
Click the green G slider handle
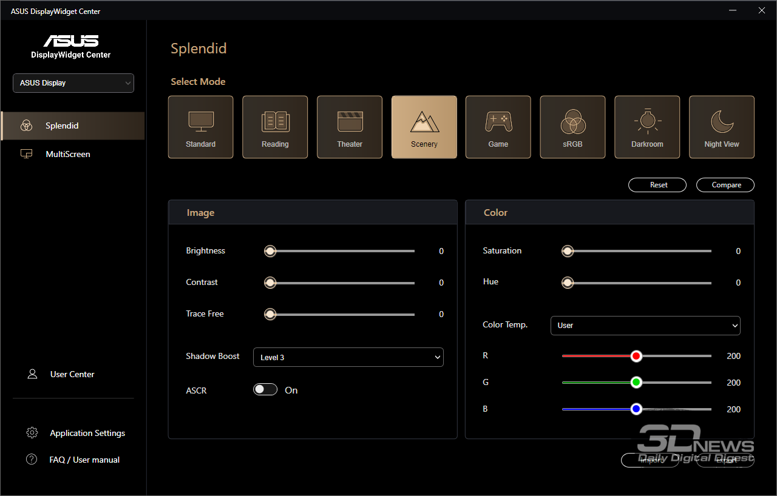tap(636, 383)
